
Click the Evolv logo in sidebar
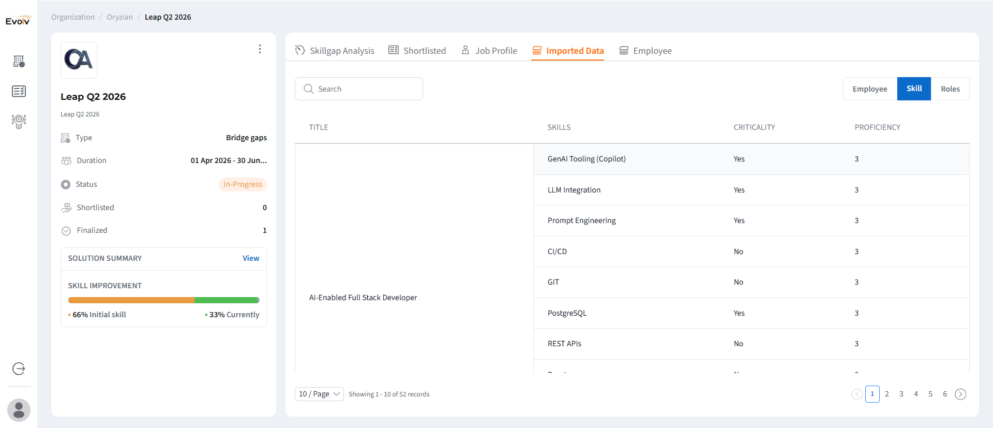(18, 20)
